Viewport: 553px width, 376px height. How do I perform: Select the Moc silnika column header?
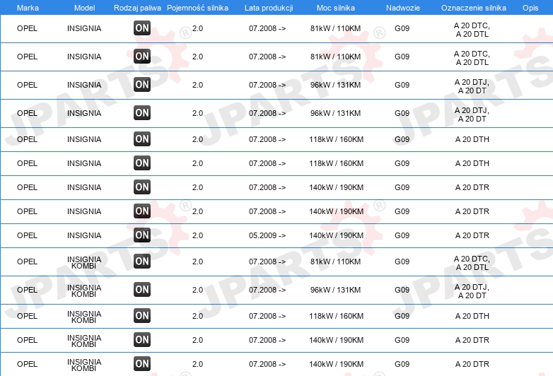(x=336, y=8)
